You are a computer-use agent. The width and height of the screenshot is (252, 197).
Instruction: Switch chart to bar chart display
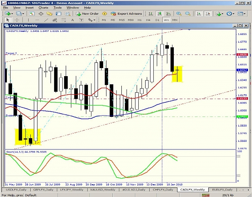[x=150, y=14]
